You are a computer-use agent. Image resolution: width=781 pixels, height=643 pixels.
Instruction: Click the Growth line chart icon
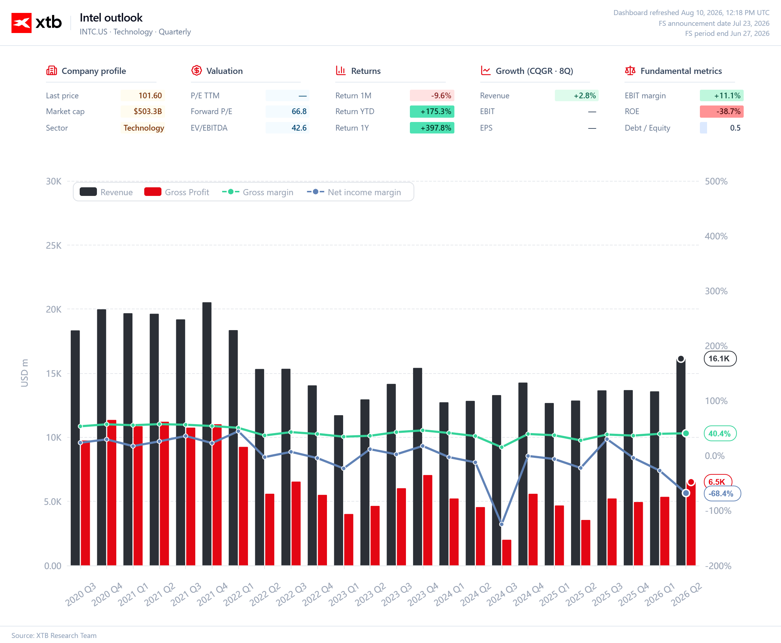pos(485,70)
